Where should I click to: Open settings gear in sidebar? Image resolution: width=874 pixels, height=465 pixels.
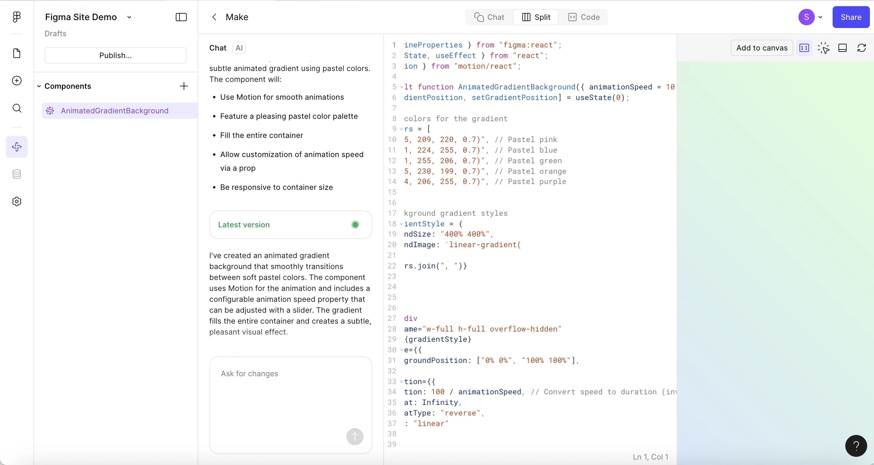click(16, 201)
